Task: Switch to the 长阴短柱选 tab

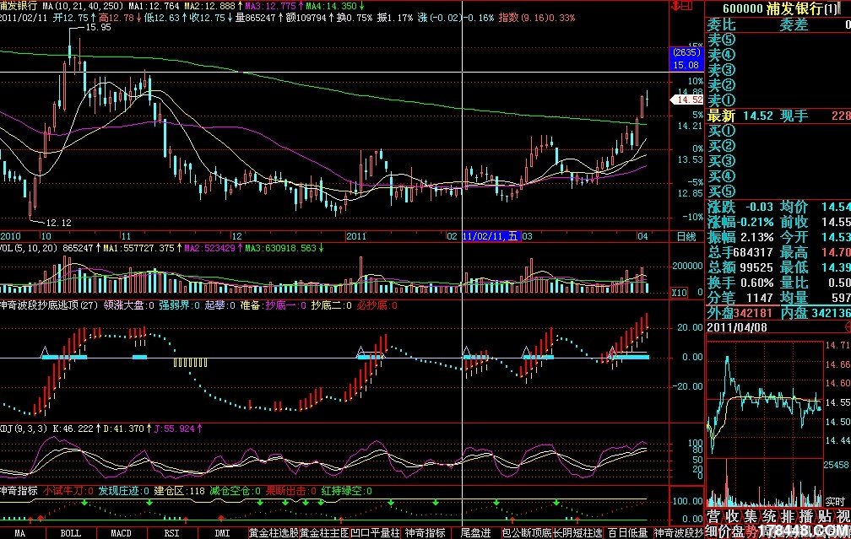Action: pos(577,534)
